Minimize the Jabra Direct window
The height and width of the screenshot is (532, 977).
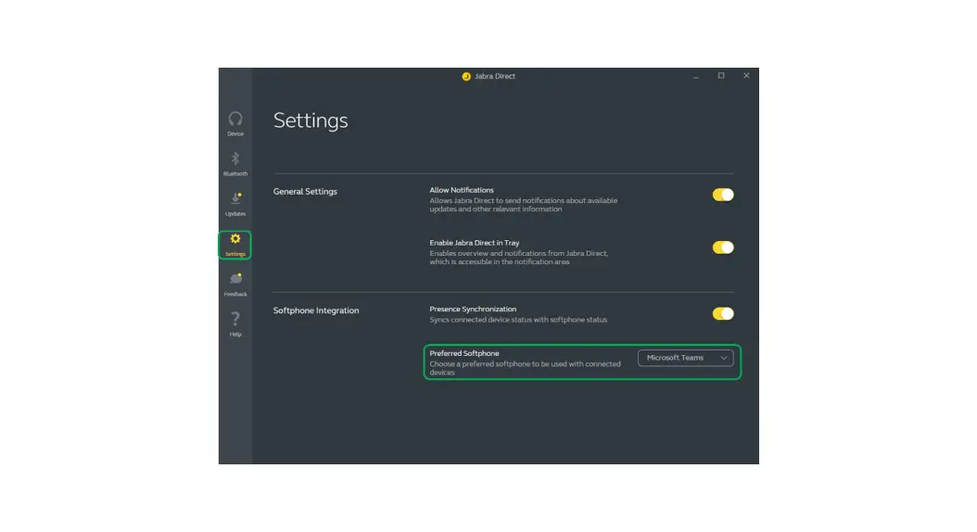point(696,76)
